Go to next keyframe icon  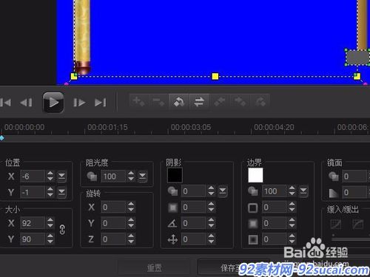click(260, 101)
